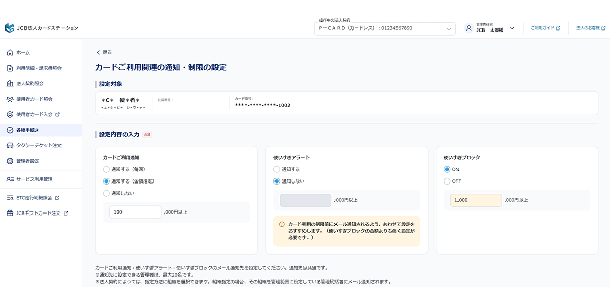Turn 使いすぎブロック to OFF
The height and width of the screenshot is (305, 610).
(447, 181)
